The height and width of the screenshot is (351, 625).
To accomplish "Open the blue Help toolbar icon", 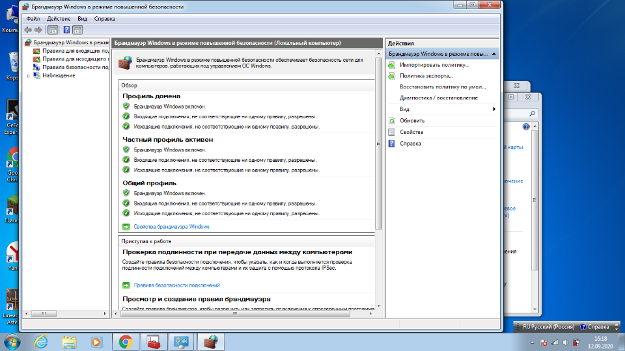I will coord(66,30).
